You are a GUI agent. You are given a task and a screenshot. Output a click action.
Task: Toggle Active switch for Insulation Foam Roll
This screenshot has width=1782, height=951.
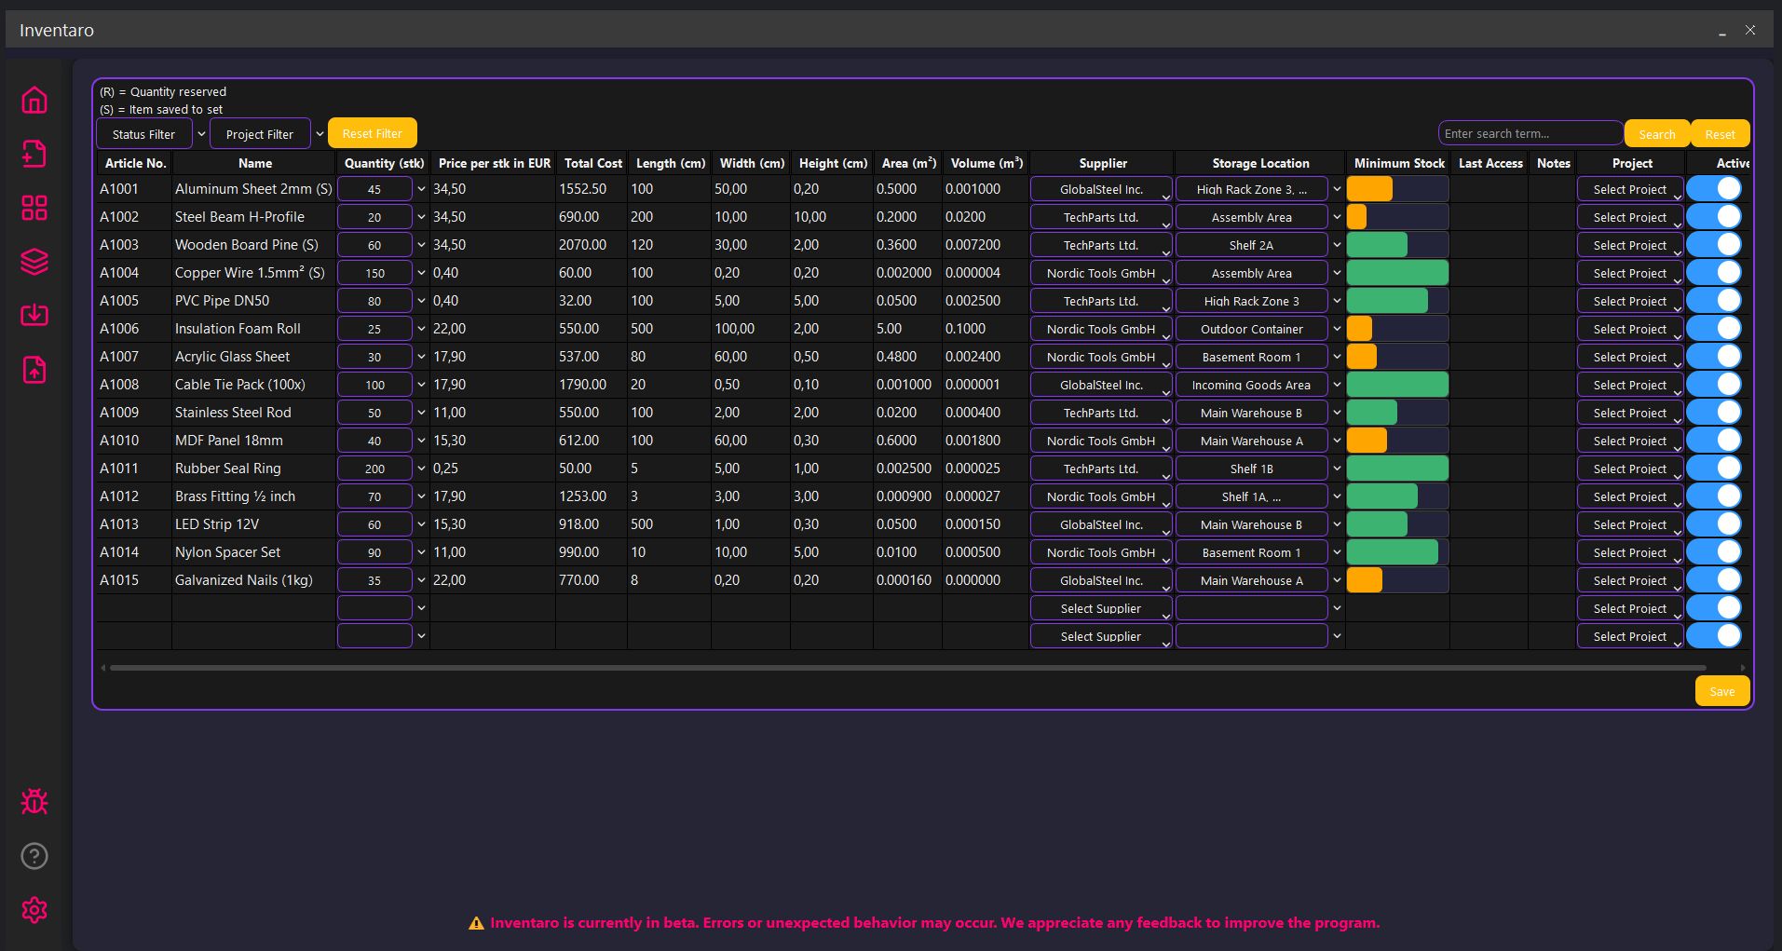pyautogui.click(x=1715, y=328)
